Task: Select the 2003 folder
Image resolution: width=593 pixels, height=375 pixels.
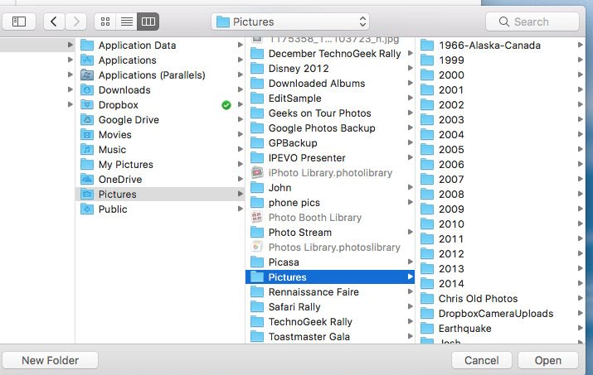Action: 500,120
